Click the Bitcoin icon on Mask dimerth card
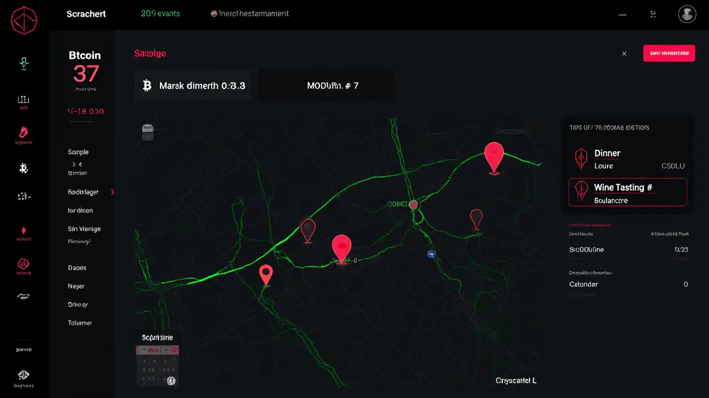The width and height of the screenshot is (709, 398). (x=147, y=85)
